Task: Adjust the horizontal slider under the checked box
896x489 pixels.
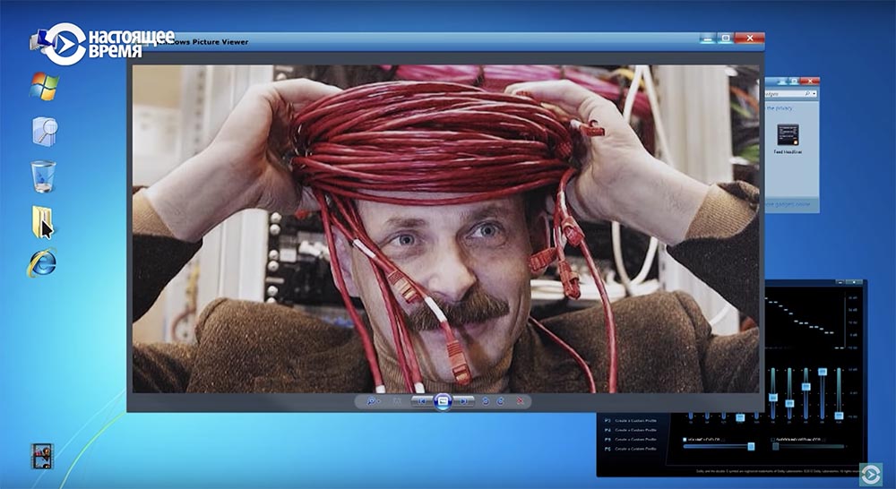Action: (719, 447)
